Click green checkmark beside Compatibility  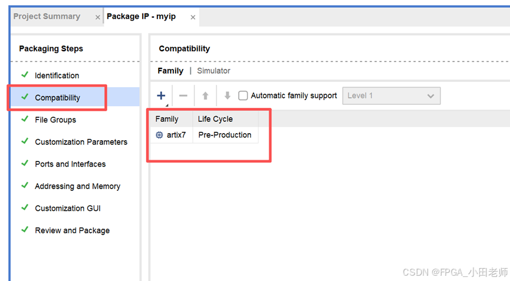coord(25,97)
